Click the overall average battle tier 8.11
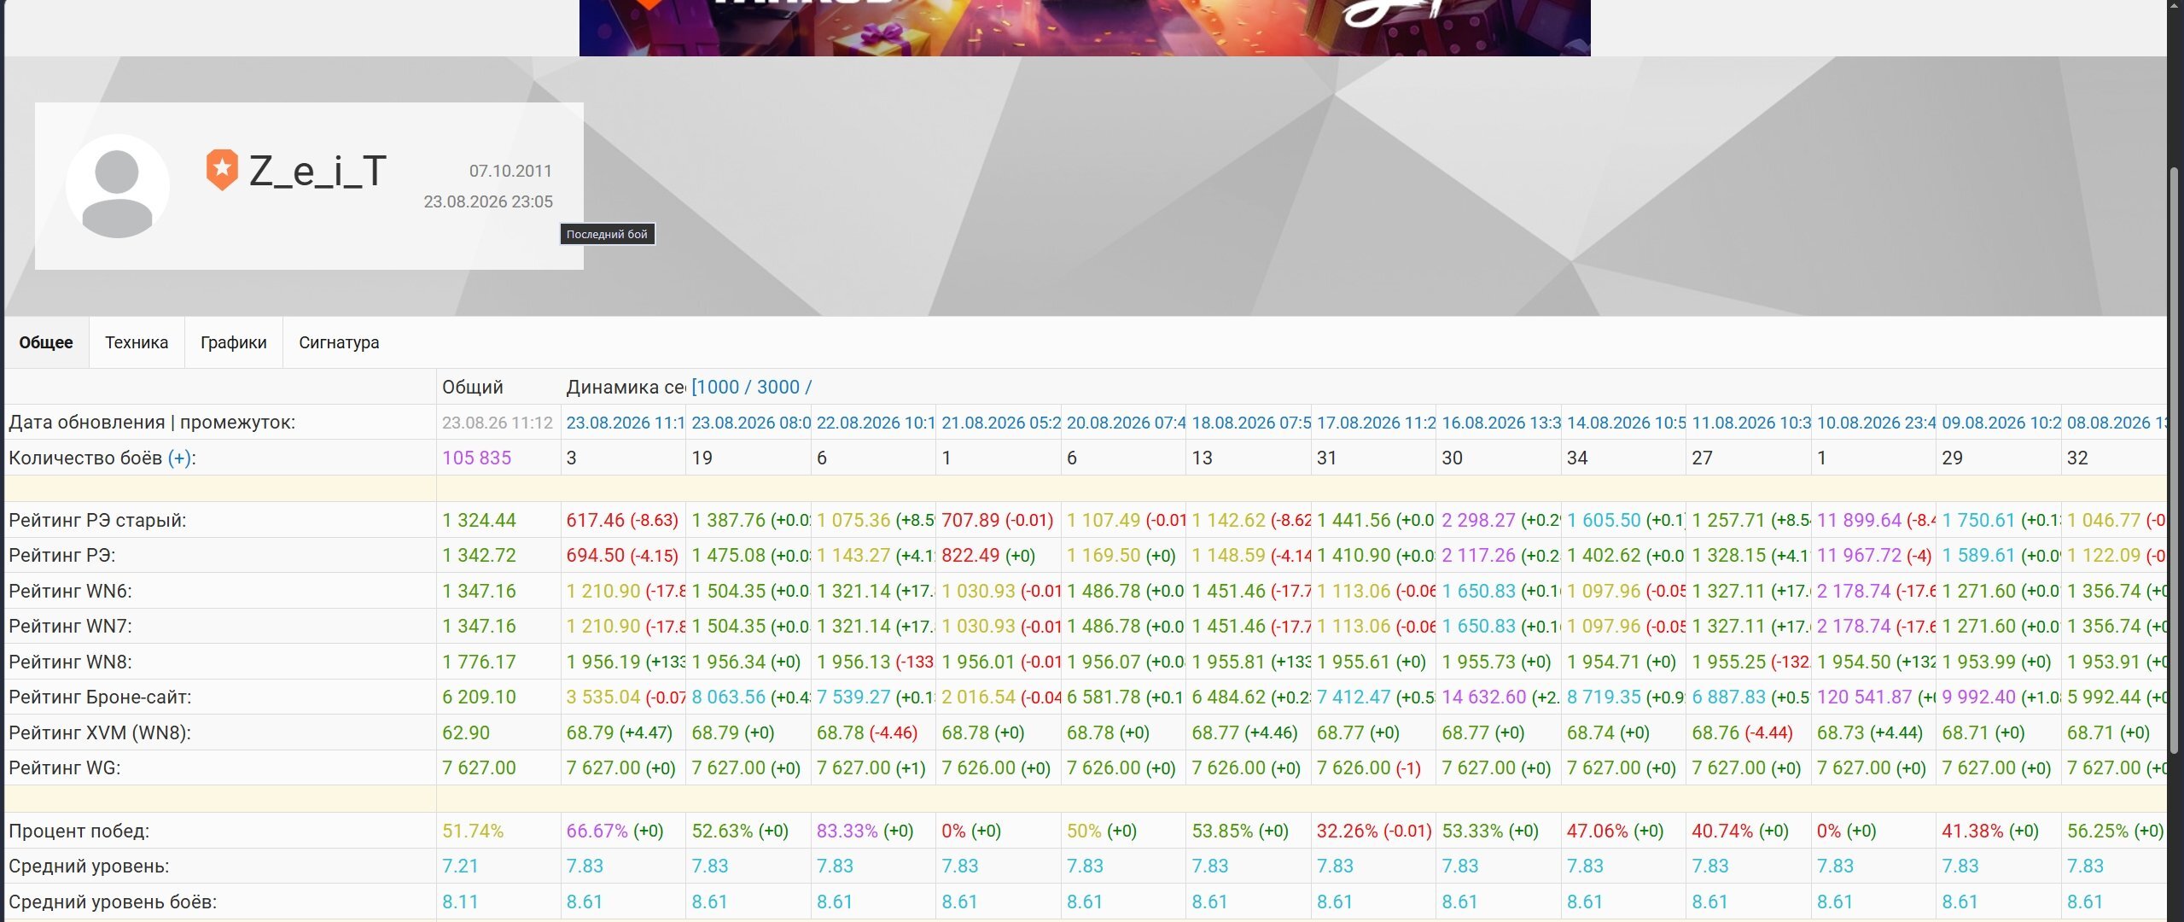Screen dimensions: 2184x922 460,902
